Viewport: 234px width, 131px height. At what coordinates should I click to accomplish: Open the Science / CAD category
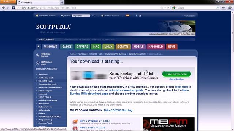(45, 123)
